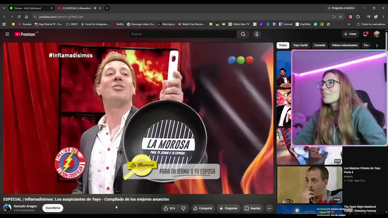This screenshot has width=388, height=218.
Task: Open the Fútbol Libre TV bookmark
Action: pyautogui.click(x=239, y=24)
